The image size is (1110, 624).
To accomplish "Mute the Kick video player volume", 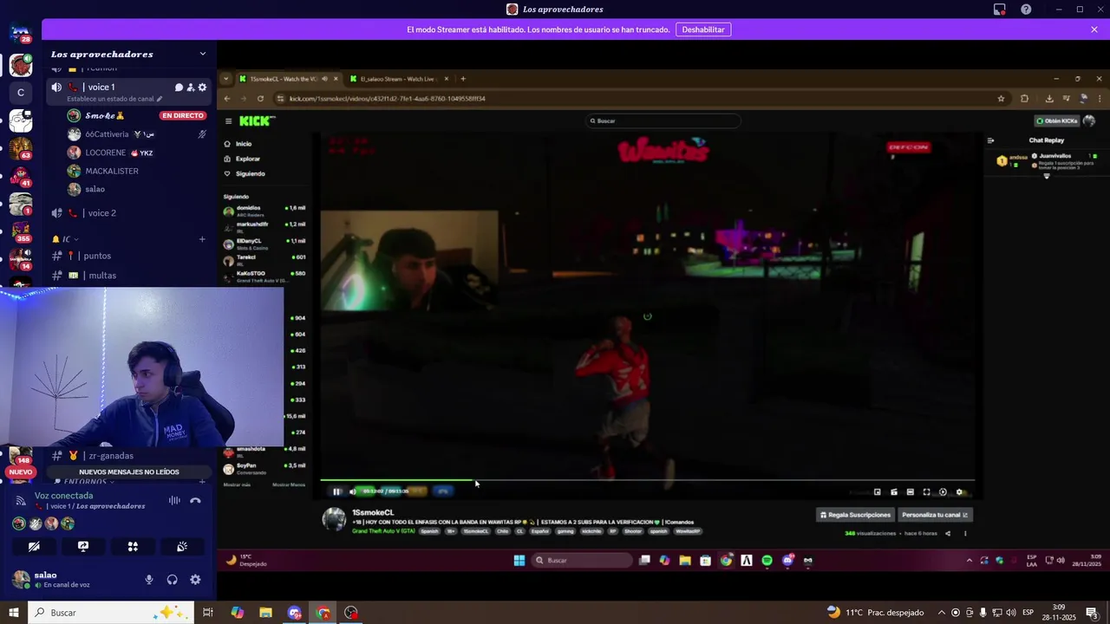I will click(x=352, y=491).
